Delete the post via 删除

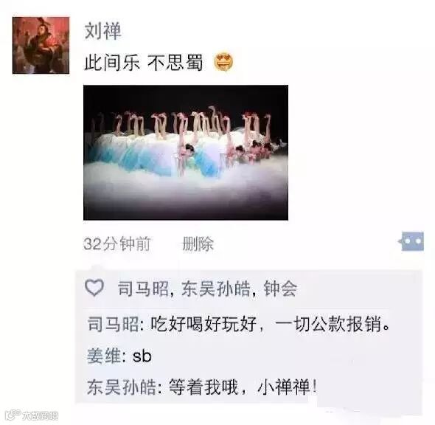coord(198,244)
